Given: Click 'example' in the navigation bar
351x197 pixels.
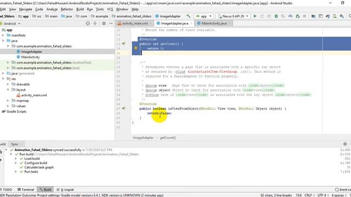Looking at the screenshot, I should point(101,16).
